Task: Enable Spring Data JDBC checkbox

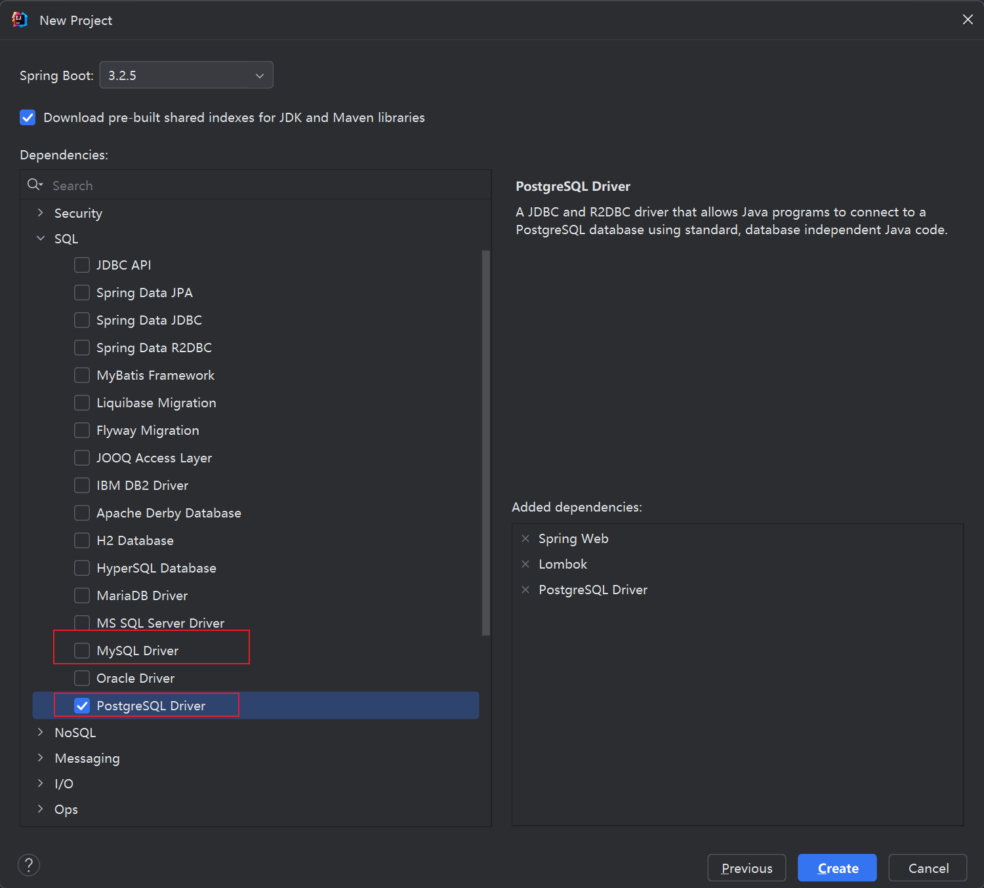Action: tap(82, 320)
